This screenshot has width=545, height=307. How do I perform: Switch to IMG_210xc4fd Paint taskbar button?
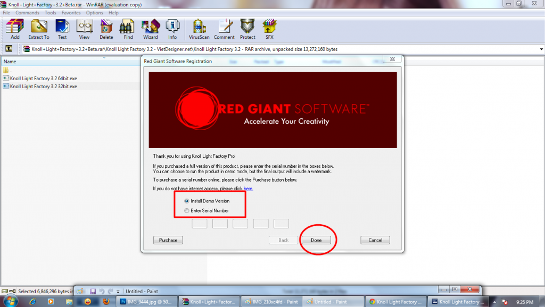pos(271,302)
